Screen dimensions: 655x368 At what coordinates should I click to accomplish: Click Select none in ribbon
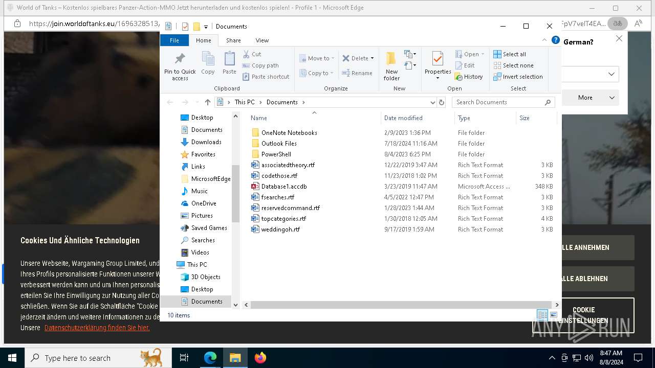pyautogui.click(x=513, y=65)
